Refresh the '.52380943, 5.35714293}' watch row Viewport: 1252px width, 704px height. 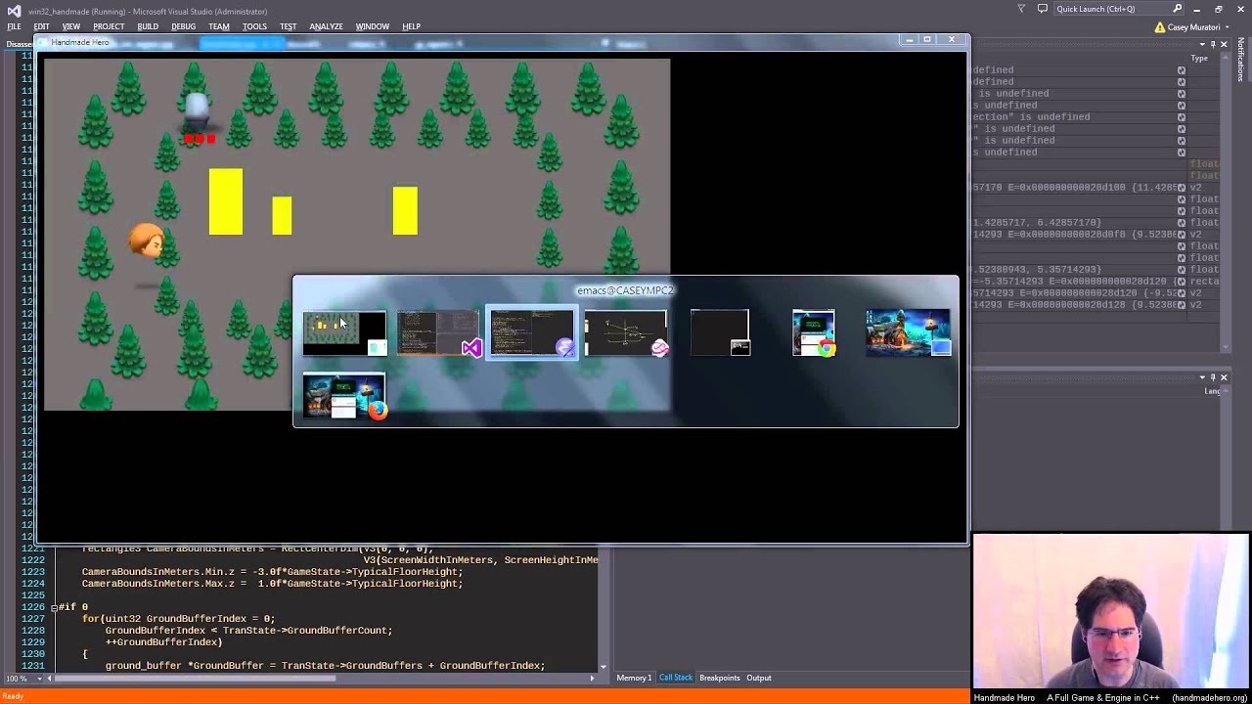click(x=1182, y=270)
